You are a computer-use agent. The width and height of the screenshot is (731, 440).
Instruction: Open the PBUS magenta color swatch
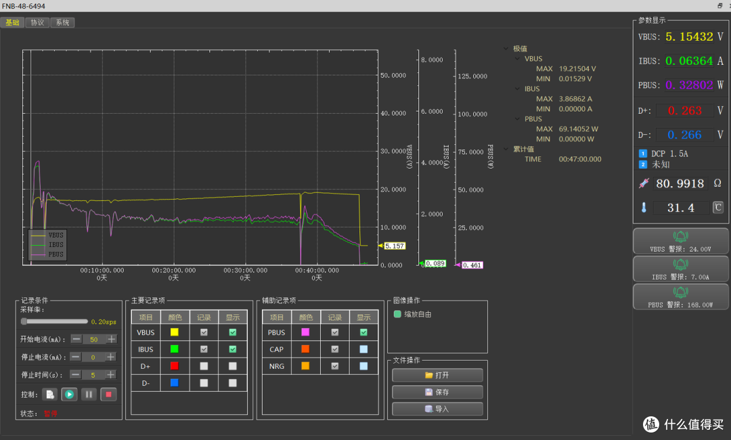pyautogui.click(x=305, y=332)
